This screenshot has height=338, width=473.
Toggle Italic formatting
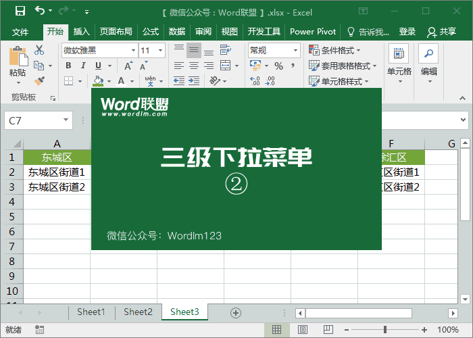click(83, 66)
